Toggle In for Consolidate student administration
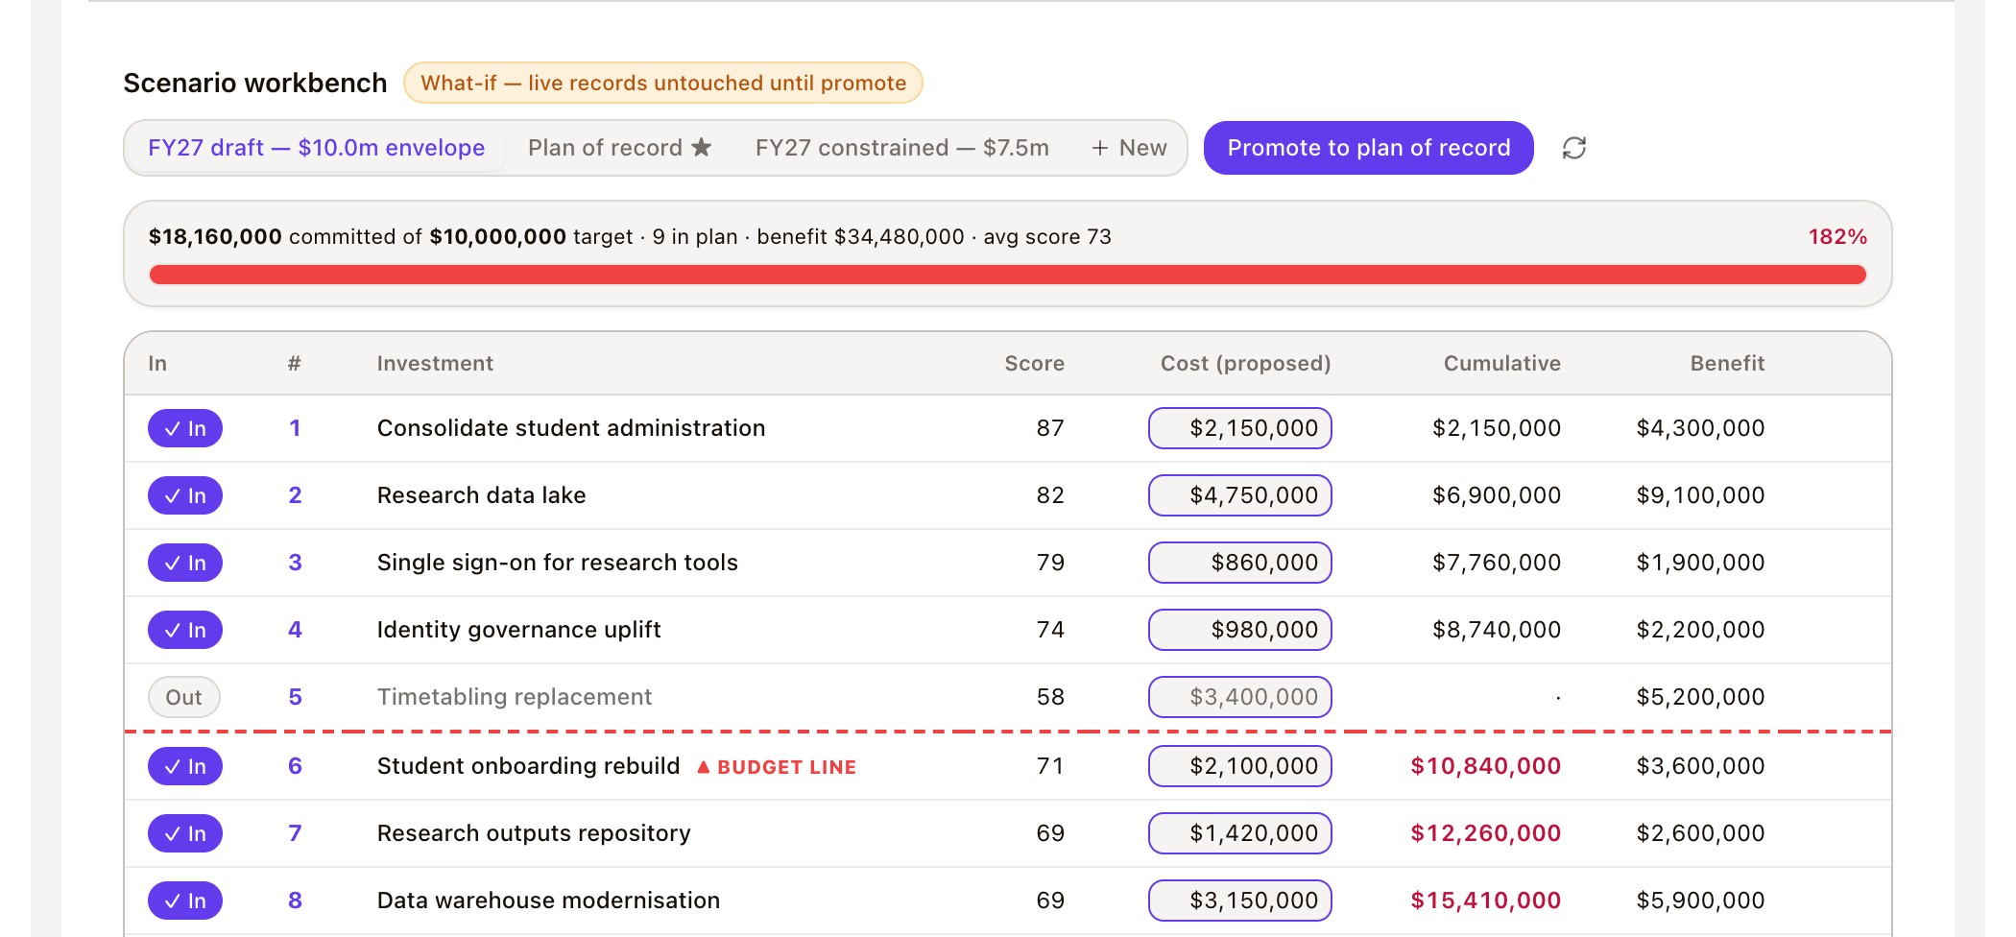The width and height of the screenshot is (2016, 937). [x=185, y=428]
